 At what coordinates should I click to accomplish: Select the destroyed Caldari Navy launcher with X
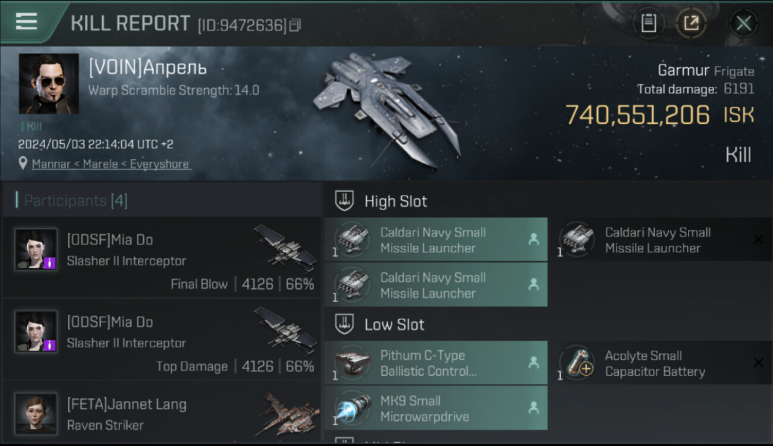coord(661,240)
